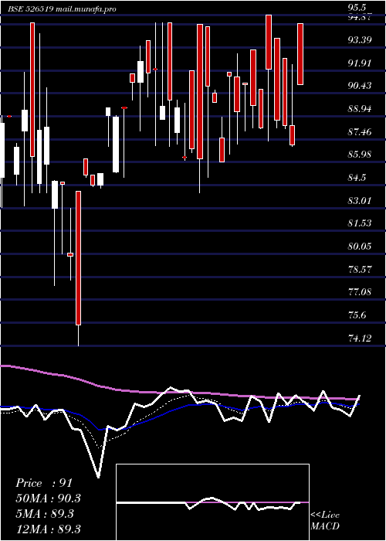Click the 77.08 price level label
Screen dimensions: 386x541
pos(360,292)
